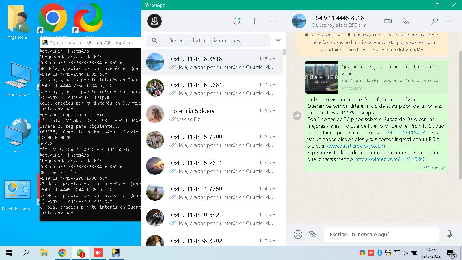Switch to WhatsApp in the taskbar
Screen dimensions: 462x260
pos(80,253)
